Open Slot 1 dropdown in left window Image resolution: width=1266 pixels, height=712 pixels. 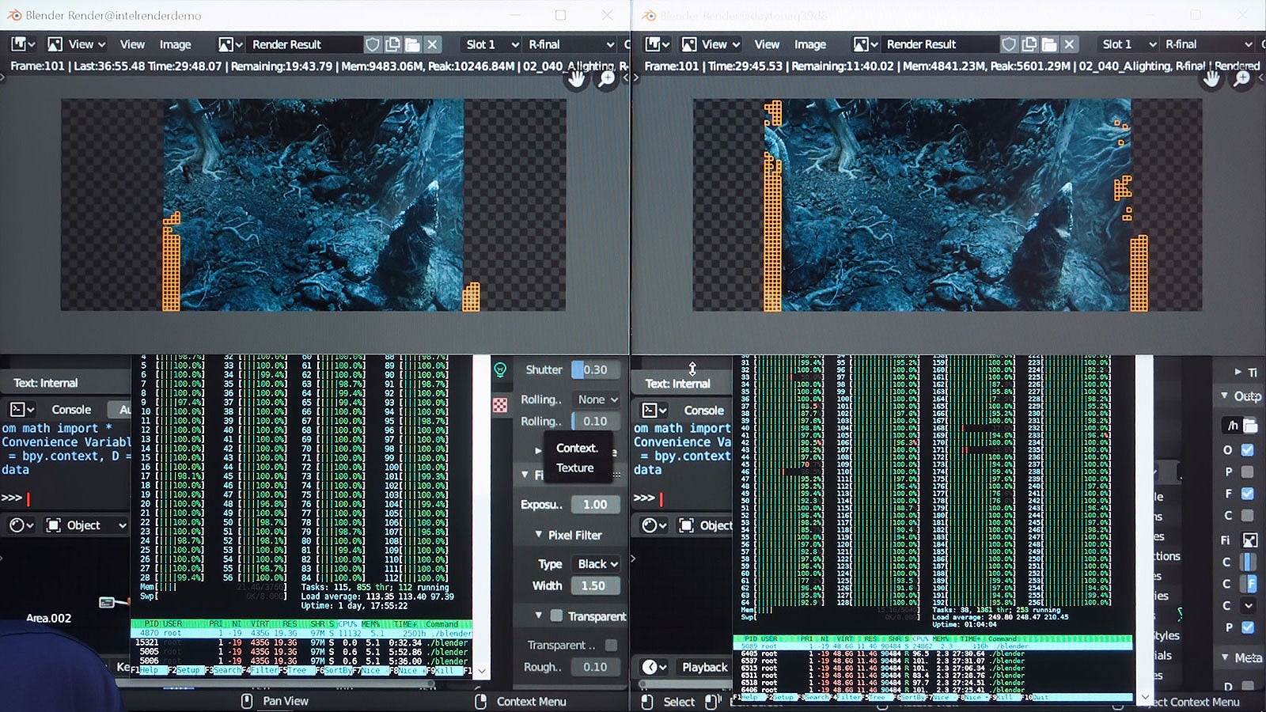coord(491,44)
